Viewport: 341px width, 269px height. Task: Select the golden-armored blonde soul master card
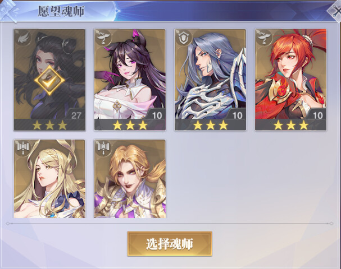tap(130, 179)
